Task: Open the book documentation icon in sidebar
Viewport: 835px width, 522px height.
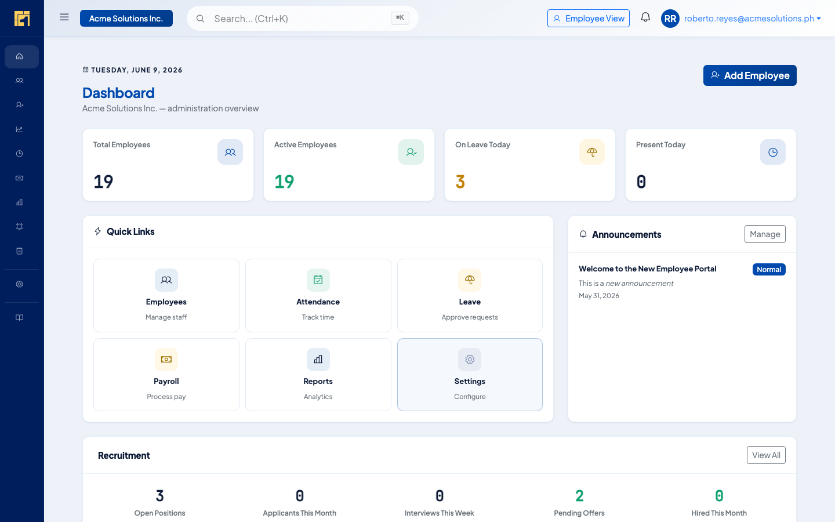Action: coord(20,317)
